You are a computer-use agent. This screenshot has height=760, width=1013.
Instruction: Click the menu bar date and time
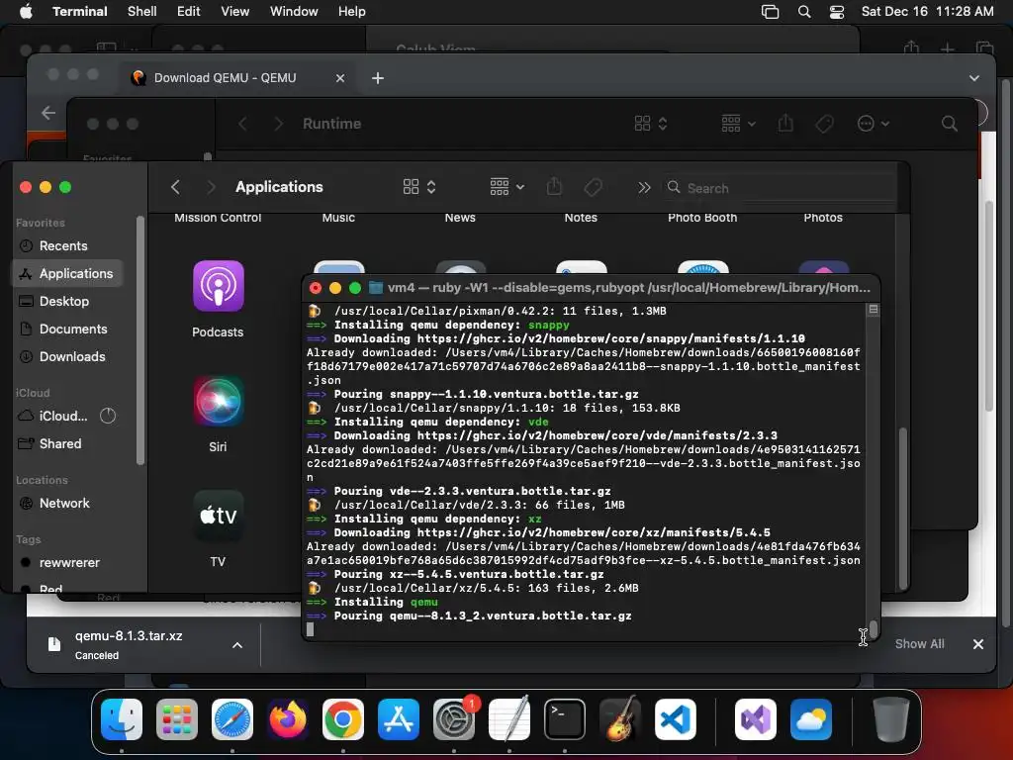(x=927, y=12)
